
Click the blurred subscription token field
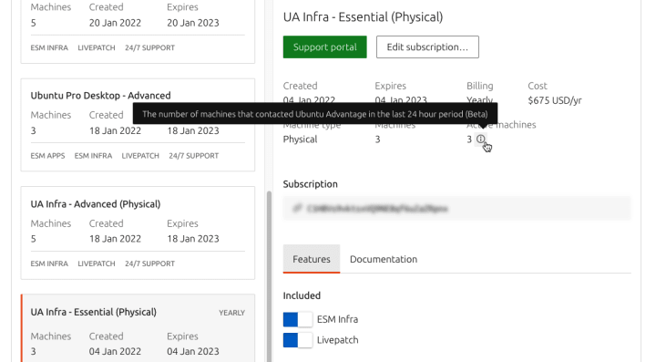tap(456, 208)
